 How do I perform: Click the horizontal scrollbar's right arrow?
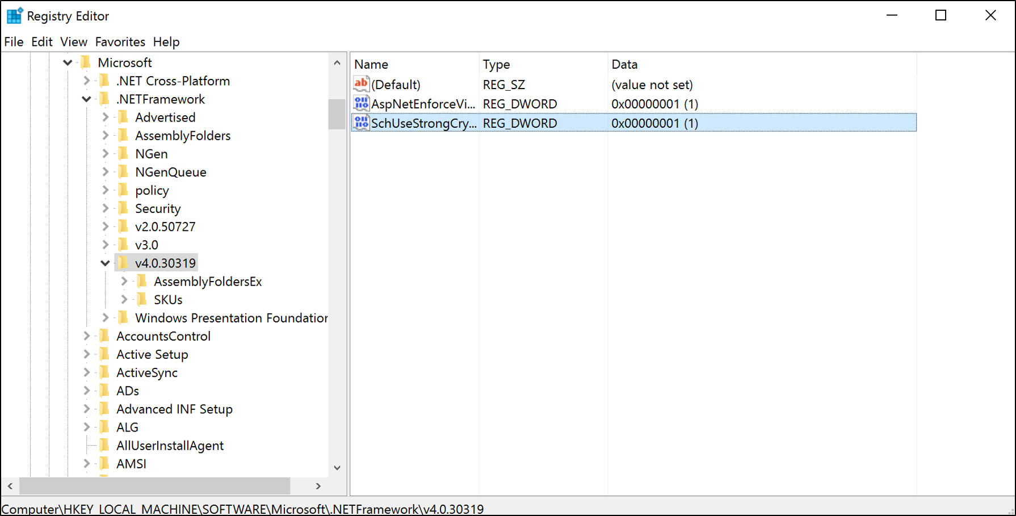[x=318, y=486]
